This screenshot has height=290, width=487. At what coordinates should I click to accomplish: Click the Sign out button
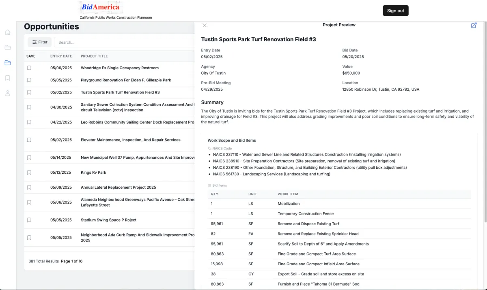[x=396, y=11]
